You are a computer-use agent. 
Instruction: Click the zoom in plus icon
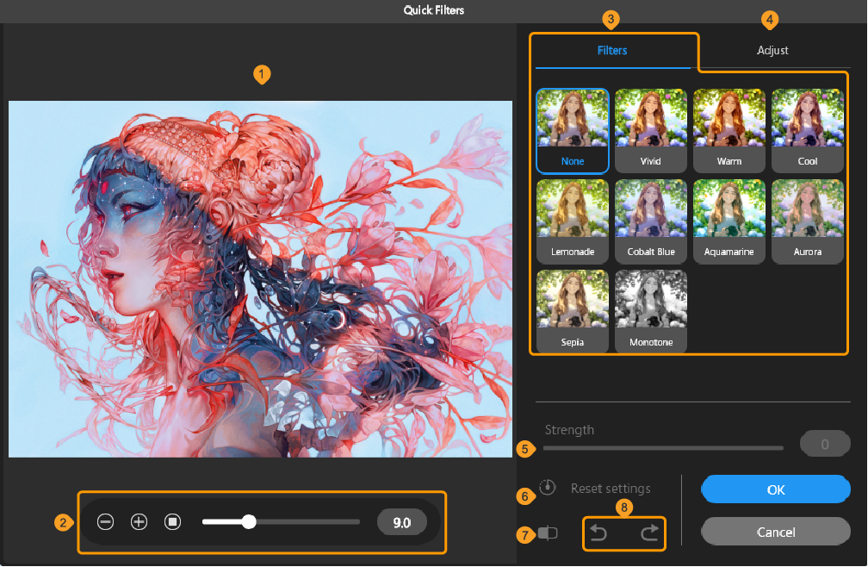click(x=139, y=521)
